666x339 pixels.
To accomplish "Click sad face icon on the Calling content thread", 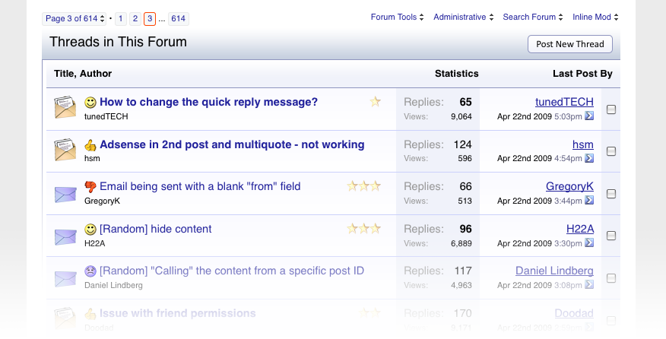I will coord(90,271).
